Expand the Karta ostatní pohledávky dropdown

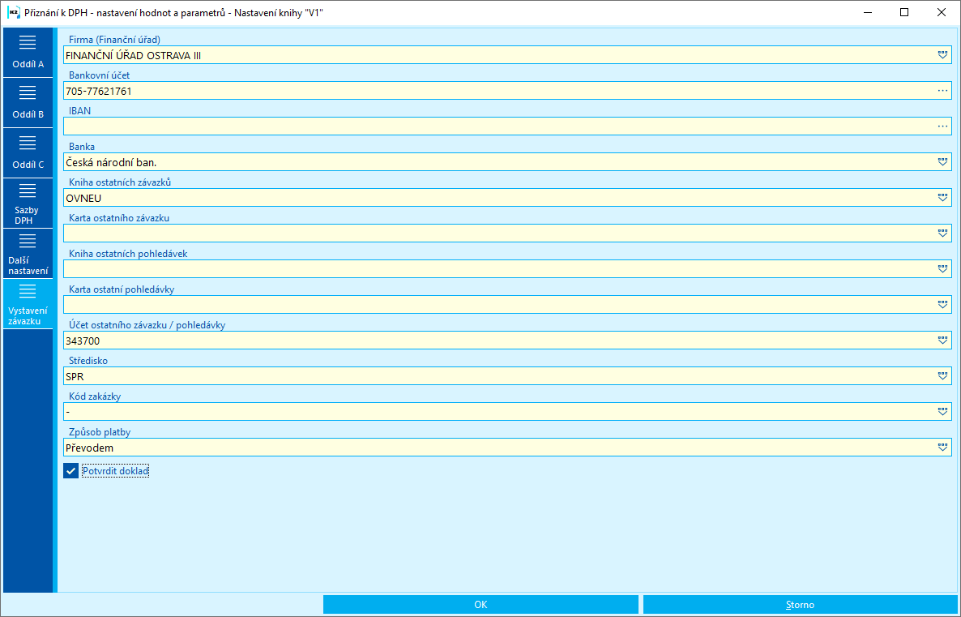pos(942,304)
